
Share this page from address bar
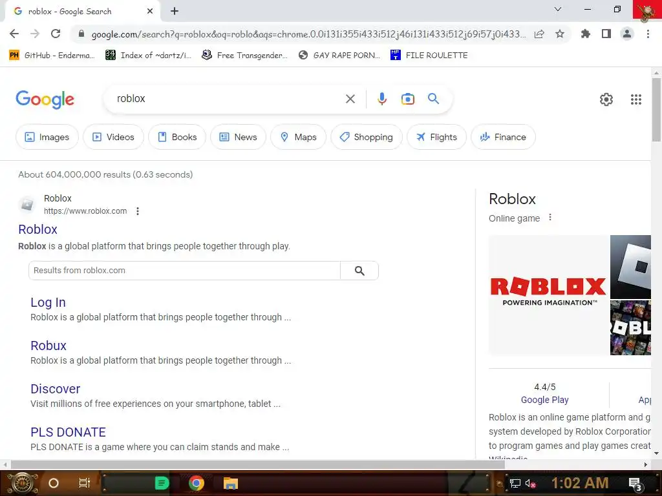[539, 34]
